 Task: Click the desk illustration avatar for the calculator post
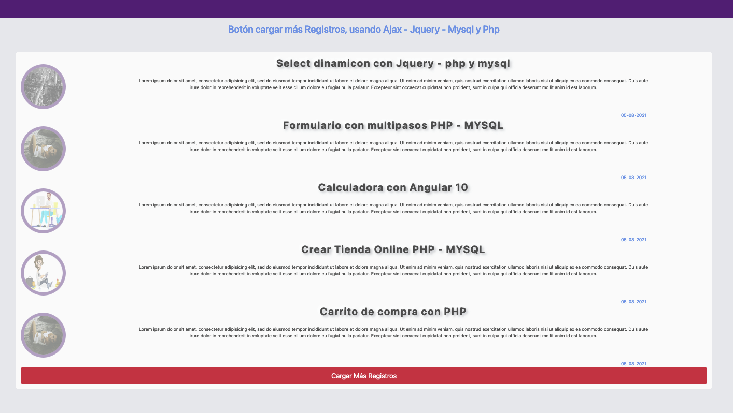pos(43,211)
